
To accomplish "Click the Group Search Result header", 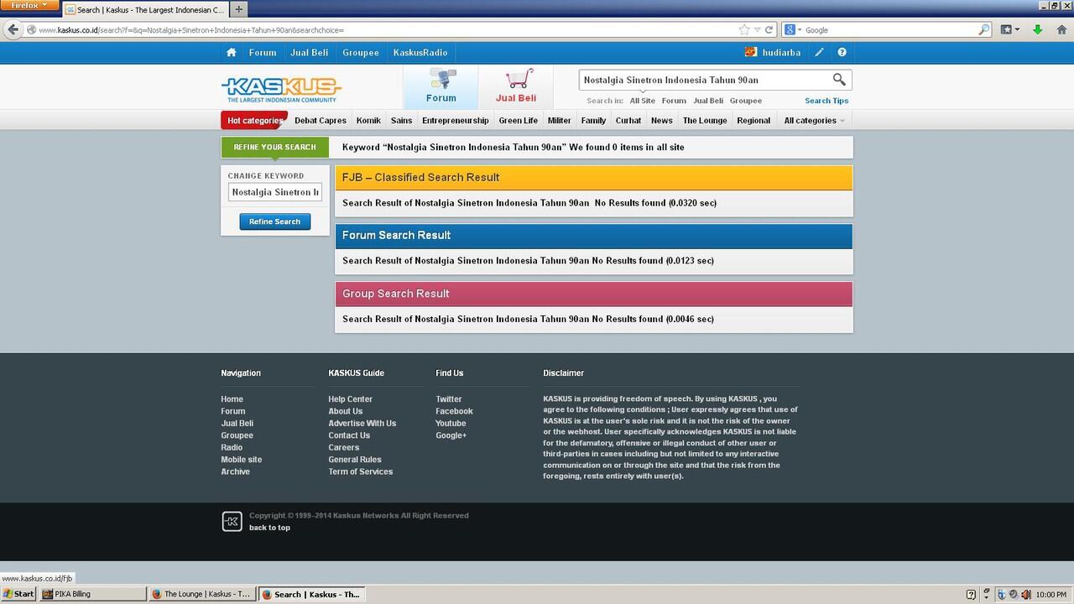I will coord(593,294).
